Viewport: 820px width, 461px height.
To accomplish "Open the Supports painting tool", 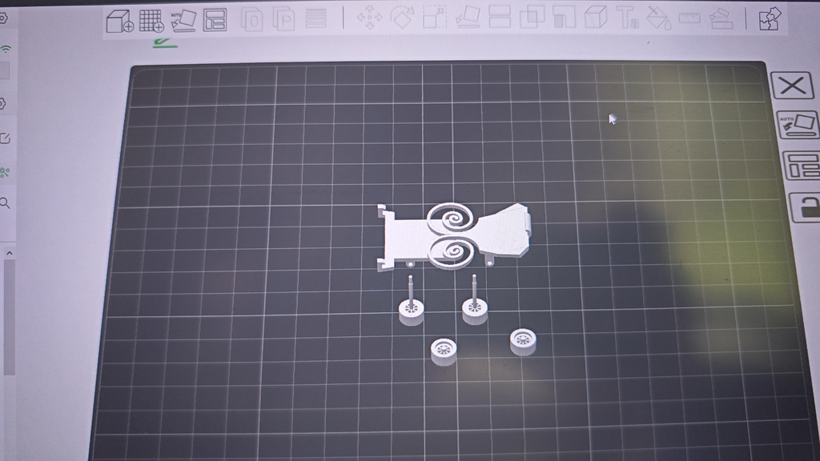I will 564,17.
